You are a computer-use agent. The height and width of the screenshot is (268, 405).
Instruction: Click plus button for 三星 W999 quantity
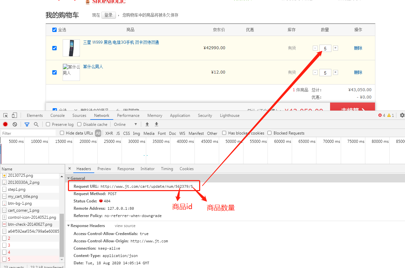click(x=335, y=48)
